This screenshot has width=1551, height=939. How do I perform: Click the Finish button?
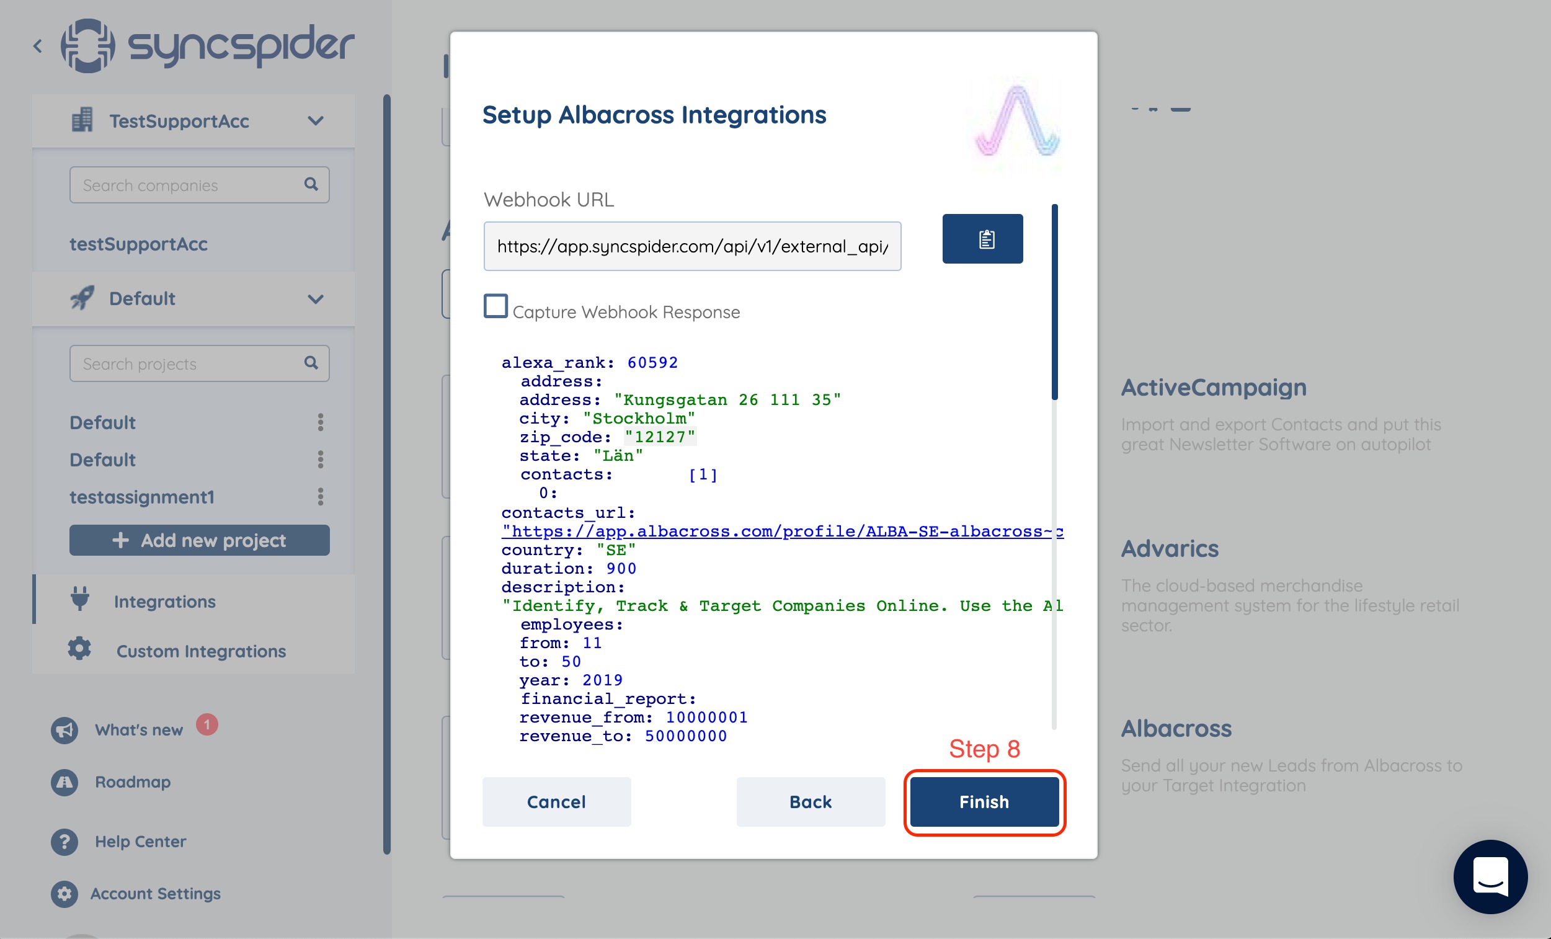984,802
